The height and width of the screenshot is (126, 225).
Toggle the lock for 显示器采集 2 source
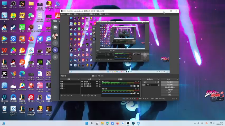[x=100, y=86]
